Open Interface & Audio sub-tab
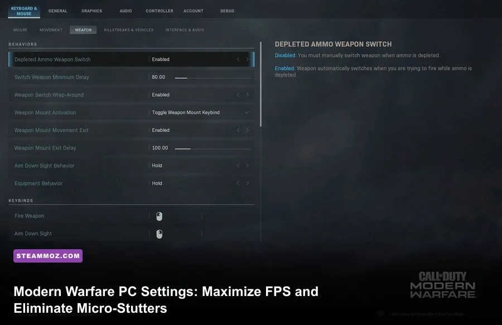Image resolution: width=502 pixels, height=325 pixels. click(185, 30)
